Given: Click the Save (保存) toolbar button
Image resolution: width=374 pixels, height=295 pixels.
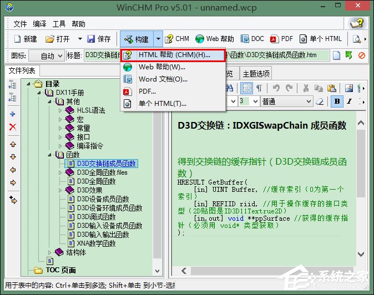Looking at the screenshot, I should 99,39.
